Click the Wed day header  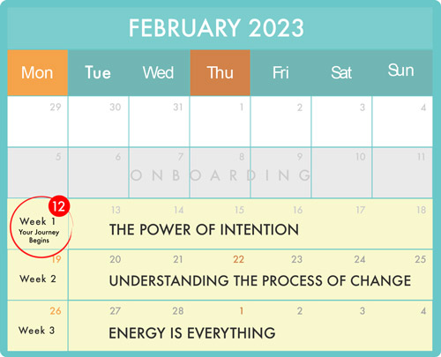click(x=158, y=72)
